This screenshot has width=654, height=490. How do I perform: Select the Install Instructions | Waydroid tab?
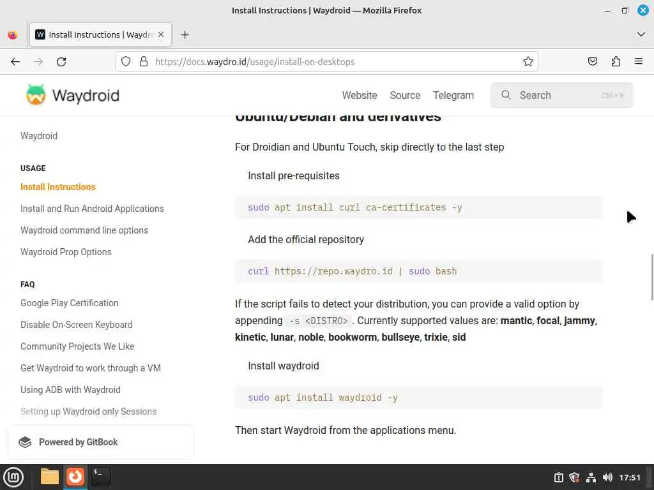[100, 34]
